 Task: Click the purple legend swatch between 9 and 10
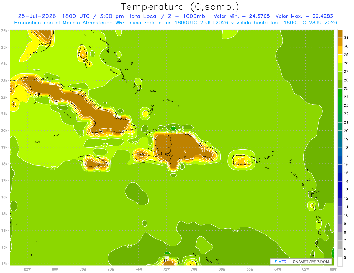pos(340,219)
